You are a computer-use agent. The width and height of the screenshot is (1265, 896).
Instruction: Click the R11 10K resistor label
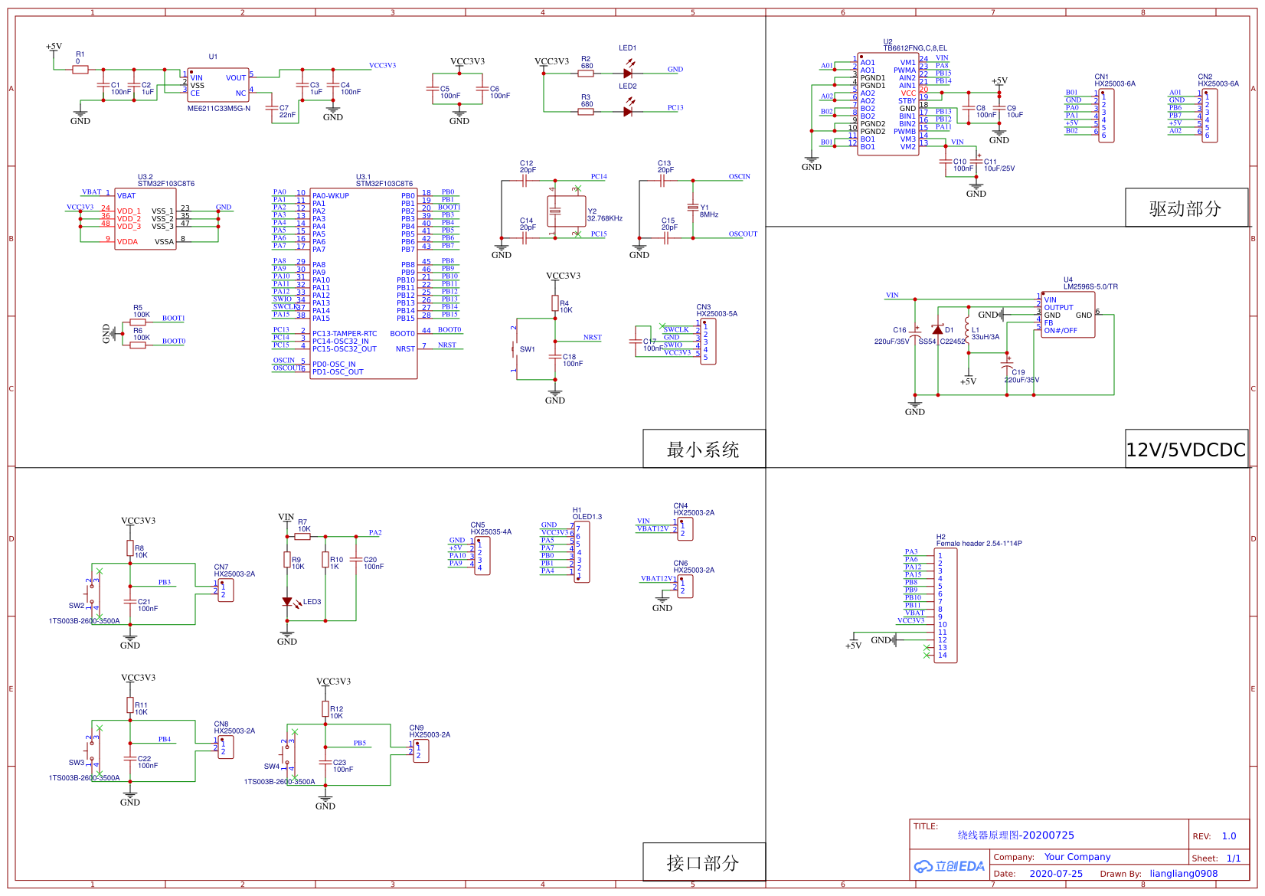tap(141, 709)
